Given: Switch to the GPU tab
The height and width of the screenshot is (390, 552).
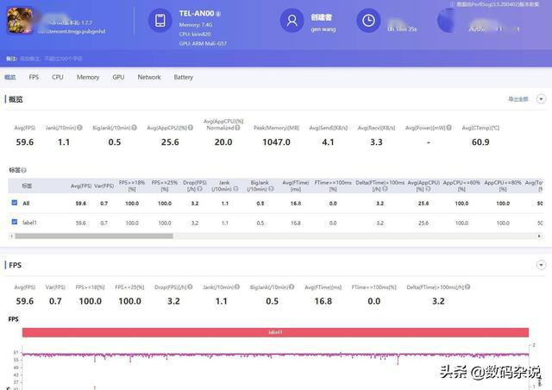Looking at the screenshot, I should point(118,77).
